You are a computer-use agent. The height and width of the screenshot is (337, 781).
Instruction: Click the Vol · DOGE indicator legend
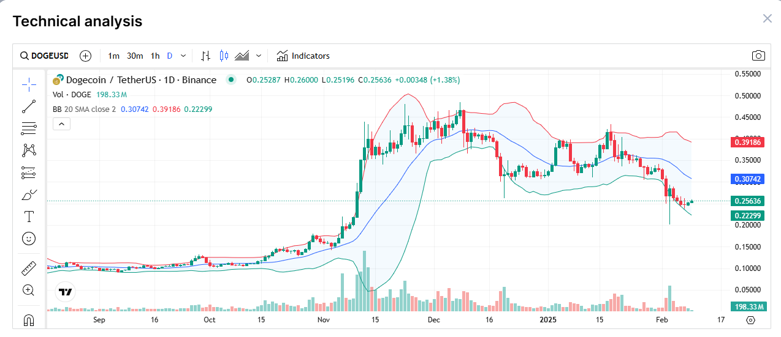pos(72,95)
